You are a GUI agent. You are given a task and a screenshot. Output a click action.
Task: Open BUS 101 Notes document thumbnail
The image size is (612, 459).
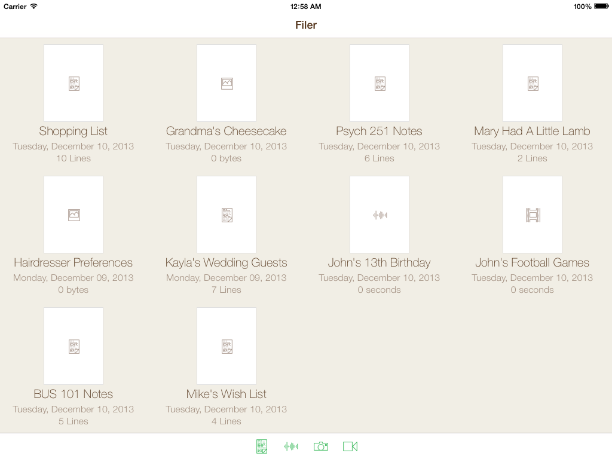point(74,346)
